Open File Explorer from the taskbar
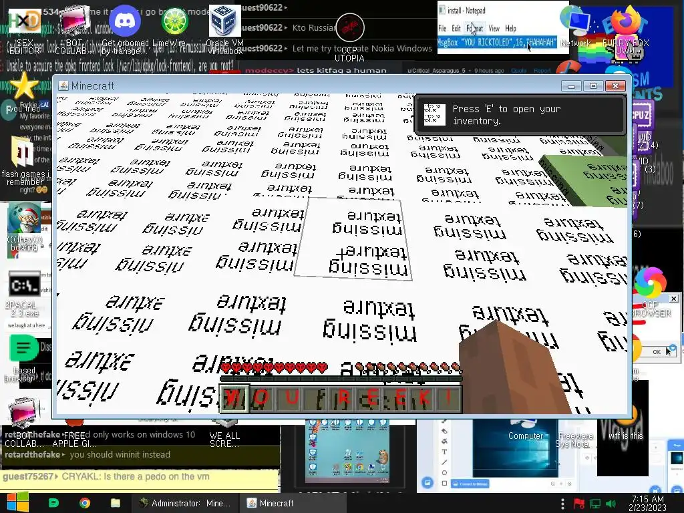The image size is (684, 513). pyautogui.click(x=115, y=503)
